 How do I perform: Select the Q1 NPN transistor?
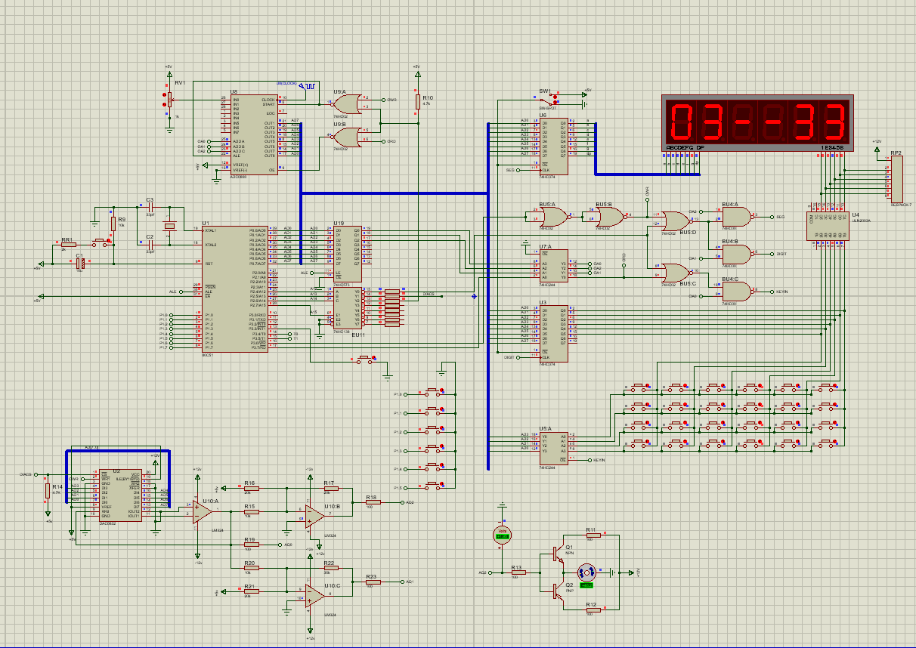[x=559, y=554]
